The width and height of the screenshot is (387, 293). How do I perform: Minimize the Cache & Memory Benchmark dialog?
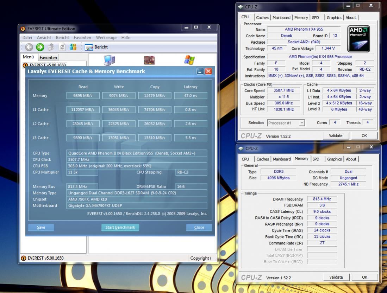coord(200,71)
